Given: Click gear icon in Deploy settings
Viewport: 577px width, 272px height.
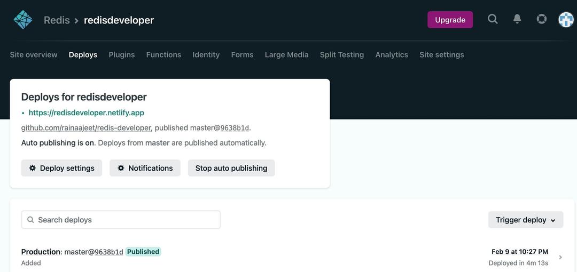Looking at the screenshot, I should [x=33, y=168].
